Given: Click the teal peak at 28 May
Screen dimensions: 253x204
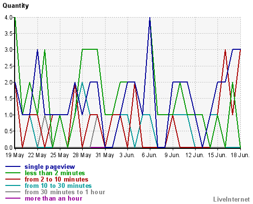Looking at the screenshot, I should (x=82, y=83).
